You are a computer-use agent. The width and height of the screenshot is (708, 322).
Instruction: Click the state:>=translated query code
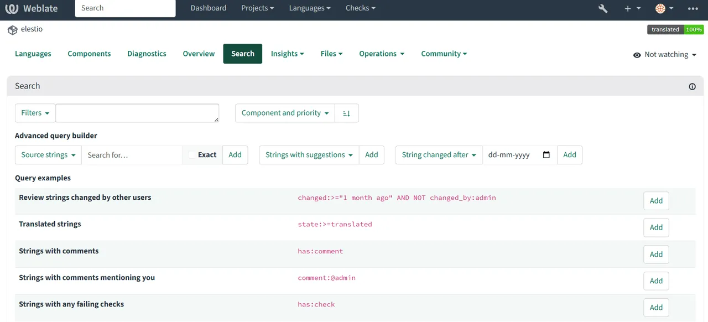[335, 225]
